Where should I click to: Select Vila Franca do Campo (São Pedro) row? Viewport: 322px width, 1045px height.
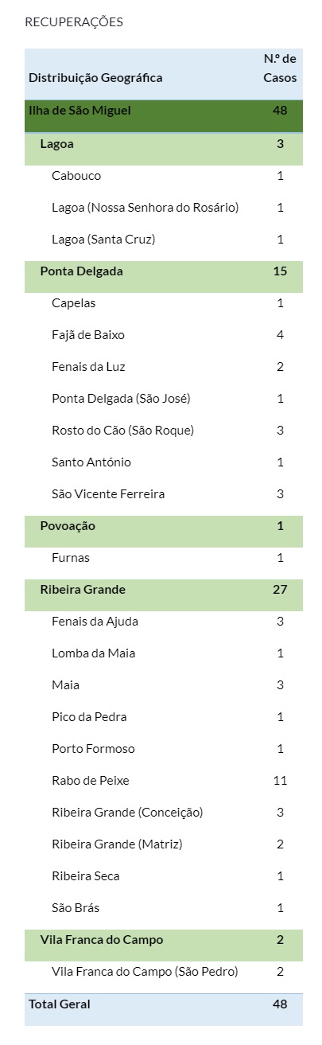tap(164, 972)
